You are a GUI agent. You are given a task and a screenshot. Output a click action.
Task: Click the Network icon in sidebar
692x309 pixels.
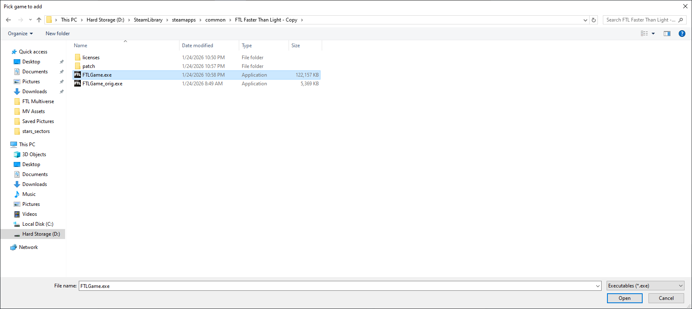tap(14, 247)
